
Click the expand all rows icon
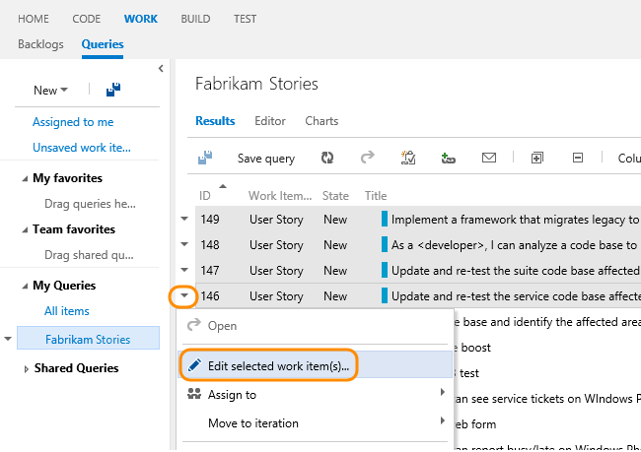click(x=537, y=158)
